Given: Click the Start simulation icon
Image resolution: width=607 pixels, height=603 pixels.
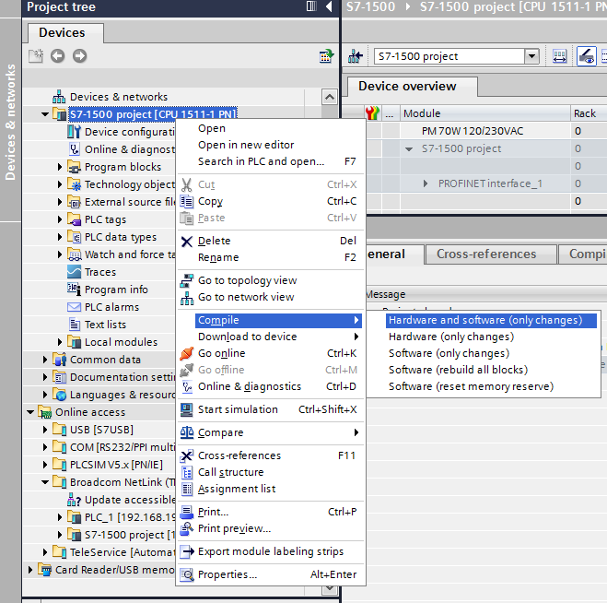Looking at the screenshot, I should point(187,409).
